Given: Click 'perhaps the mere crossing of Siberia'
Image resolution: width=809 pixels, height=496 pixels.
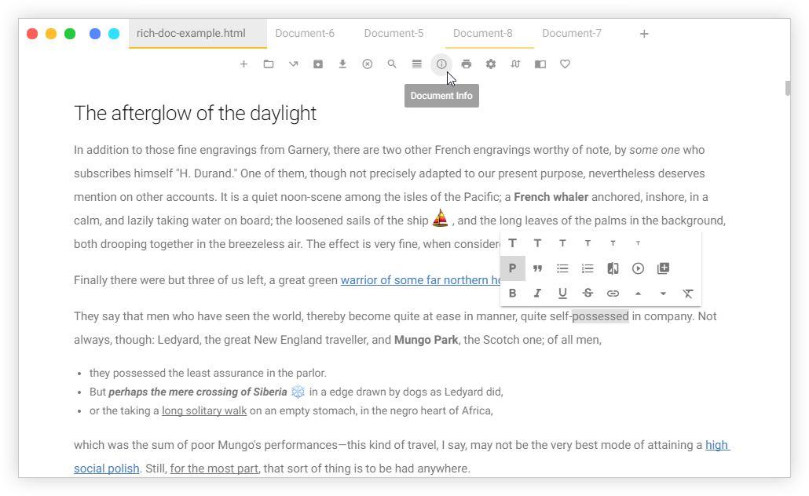Looking at the screenshot, I should pos(198,392).
